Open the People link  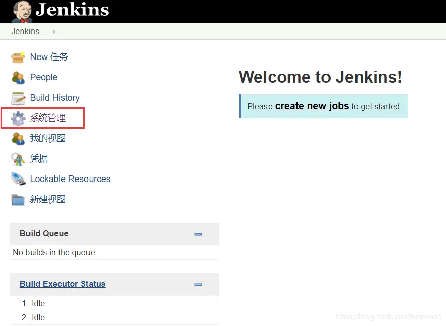[x=44, y=77]
